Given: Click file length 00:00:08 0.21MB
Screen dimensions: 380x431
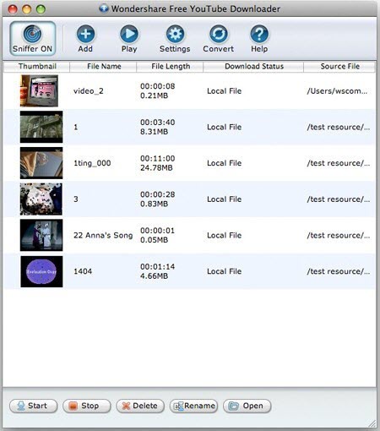Looking at the screenshot, I should click(158, 90).
